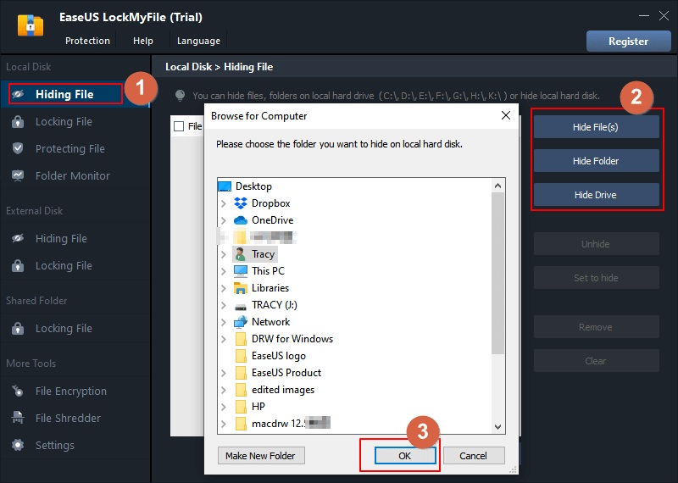Screen dimensions: 678x483
Task: Click the Register button
Action: pyautogui.click(x=628, y=41)
